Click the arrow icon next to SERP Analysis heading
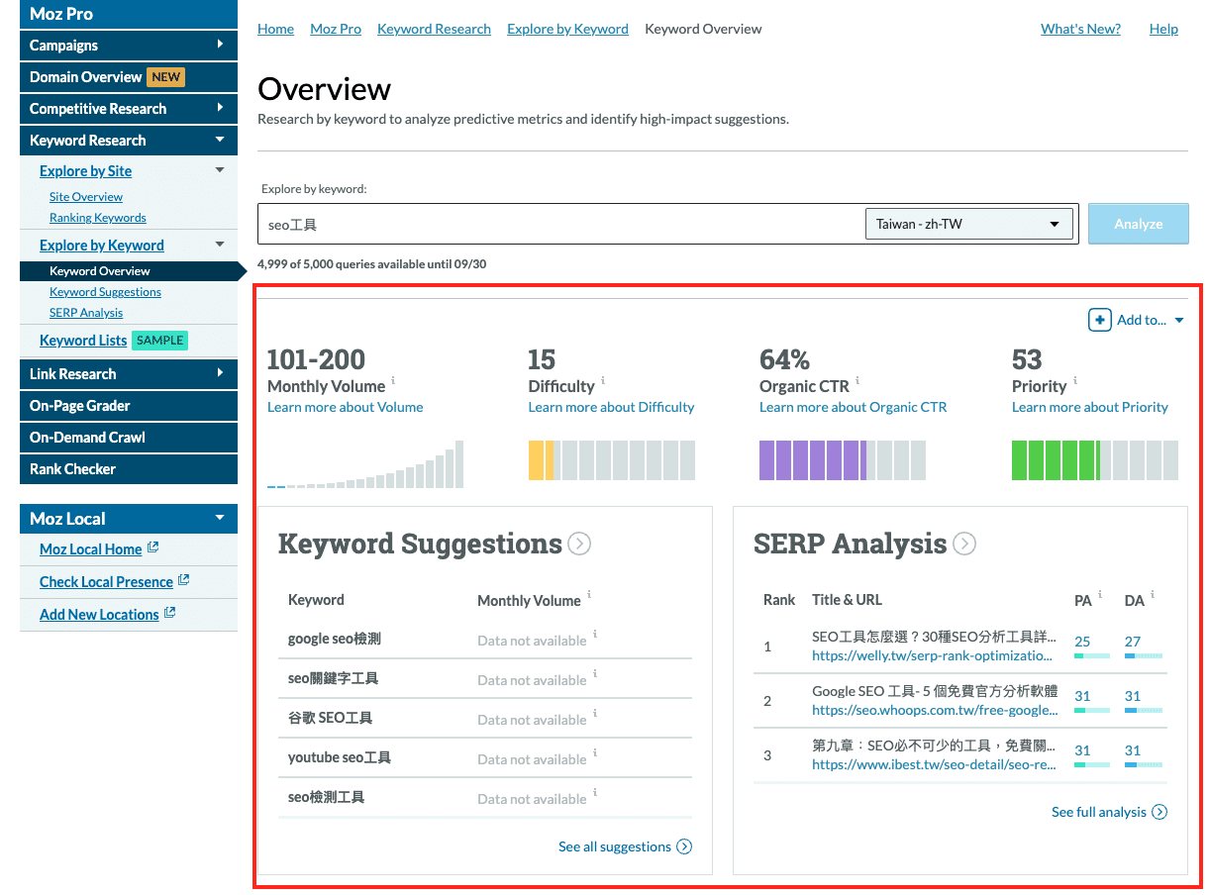 click(x=964, y=544)
